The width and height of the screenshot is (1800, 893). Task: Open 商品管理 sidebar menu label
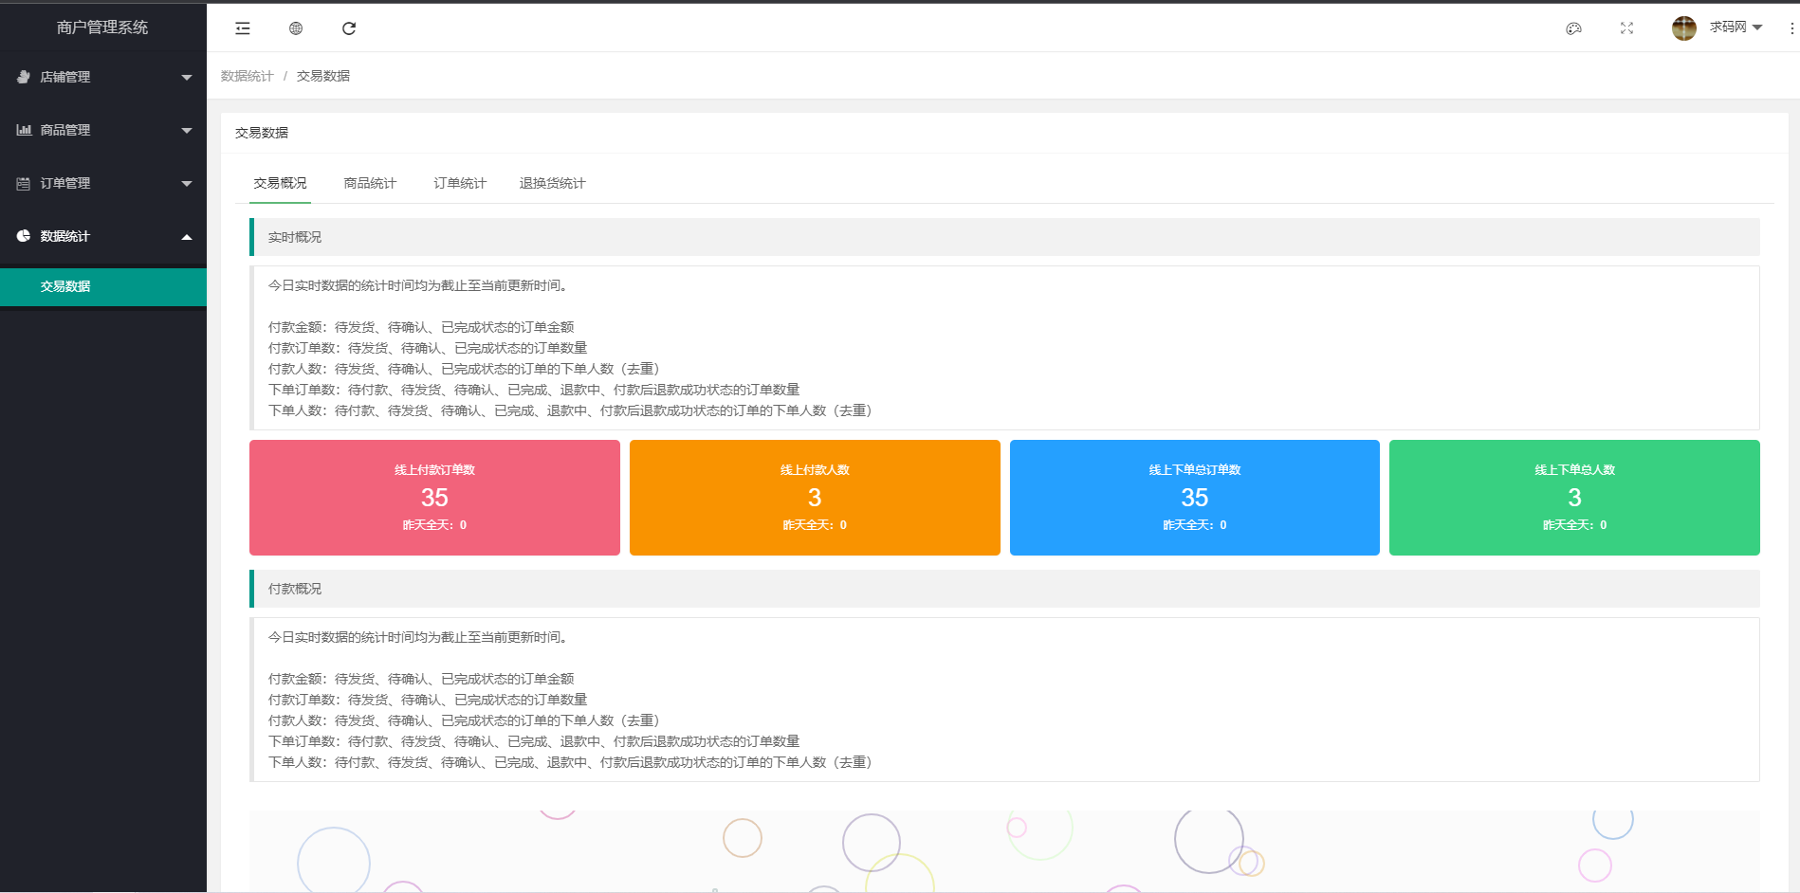click(x=65, y=130)
